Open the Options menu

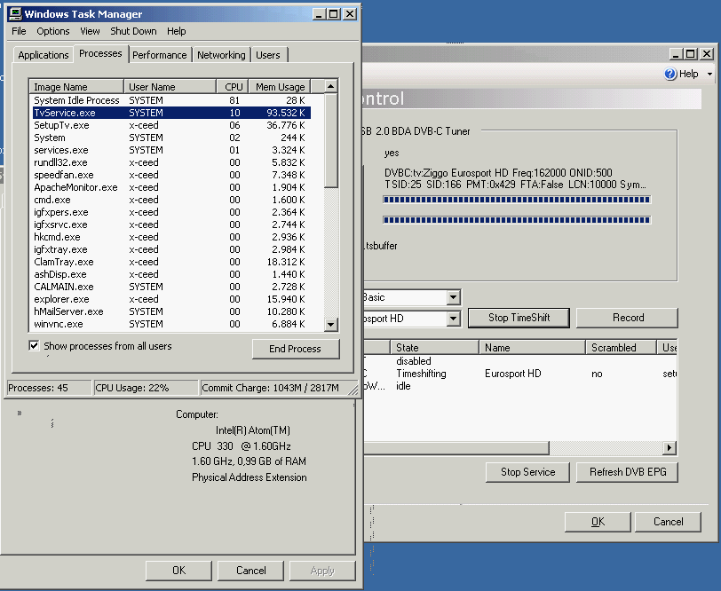[53, 31]
